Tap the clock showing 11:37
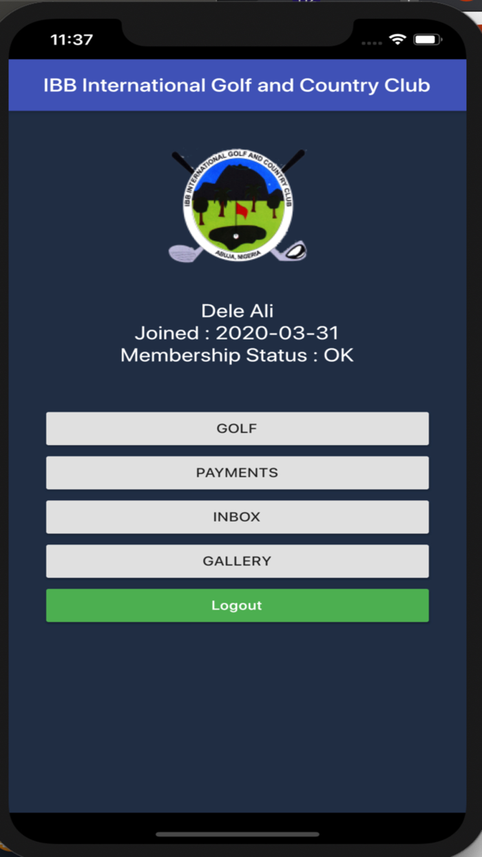The height and width of the screenshot is (857, 482). (72, 39)
